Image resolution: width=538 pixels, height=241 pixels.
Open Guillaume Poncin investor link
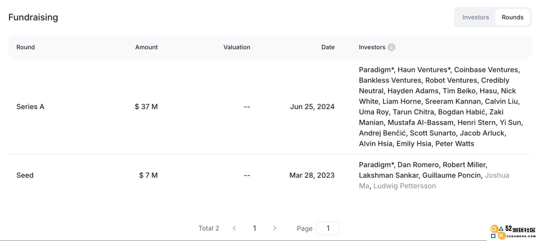click(x=452, y=176)
